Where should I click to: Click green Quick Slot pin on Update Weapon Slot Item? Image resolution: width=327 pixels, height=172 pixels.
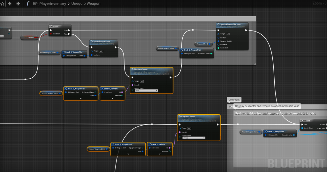coord(218,48)
